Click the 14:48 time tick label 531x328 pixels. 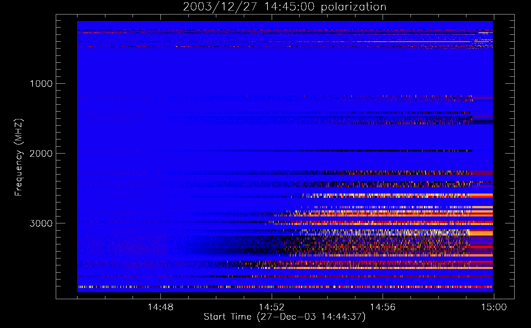click(x=160, y=307)
